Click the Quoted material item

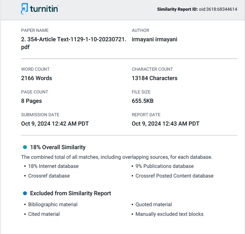click(x=153, y=205)
